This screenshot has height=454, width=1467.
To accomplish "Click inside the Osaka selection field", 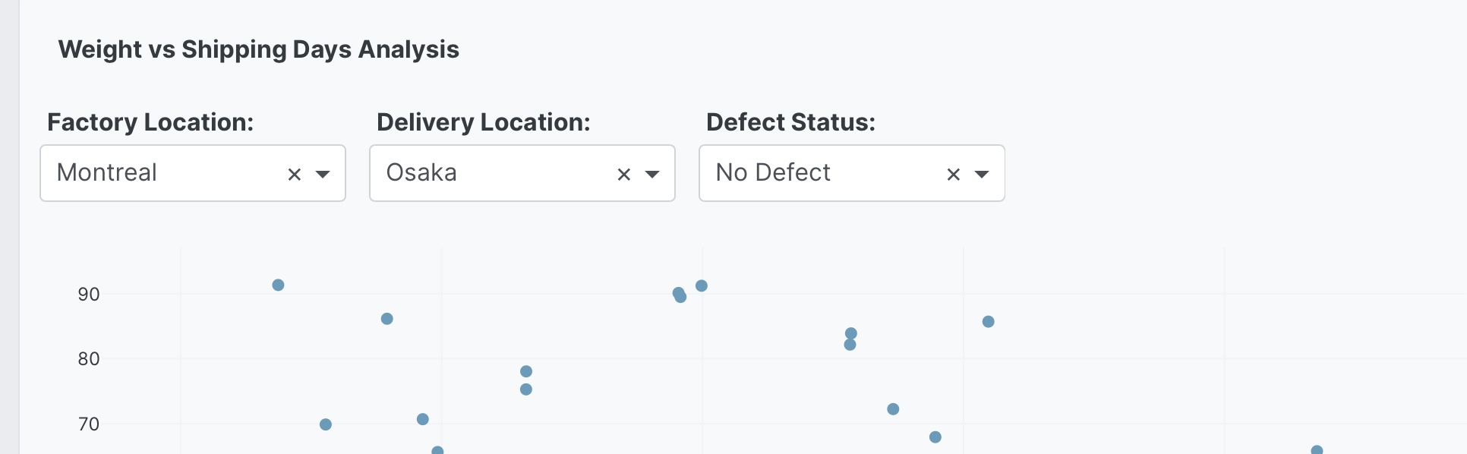I will click(x=478, y=173).
